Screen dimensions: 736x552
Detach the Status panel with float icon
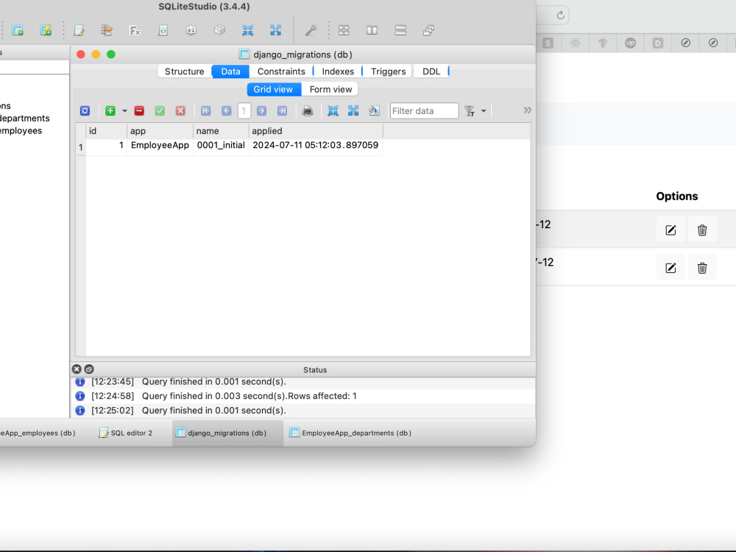pyautogui.click(x=89, y=369)
